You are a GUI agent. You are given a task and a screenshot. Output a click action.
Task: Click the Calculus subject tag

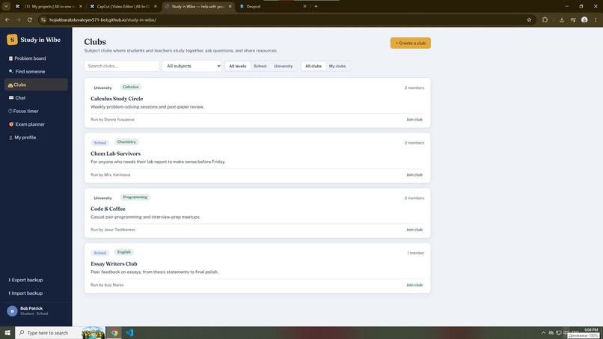pyautogui.click(x=131, y=87)
